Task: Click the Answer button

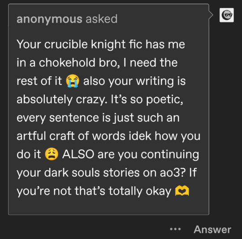Action: (212, 230)
